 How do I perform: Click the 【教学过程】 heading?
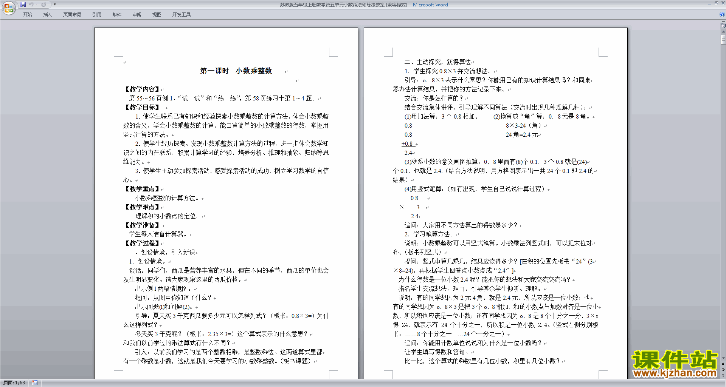click(142, 243)
